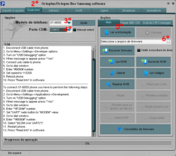Click log line 'Set "UART" radio button to "MODEM" value.'
Screen dimensions: 176x156
coord(31,112)
